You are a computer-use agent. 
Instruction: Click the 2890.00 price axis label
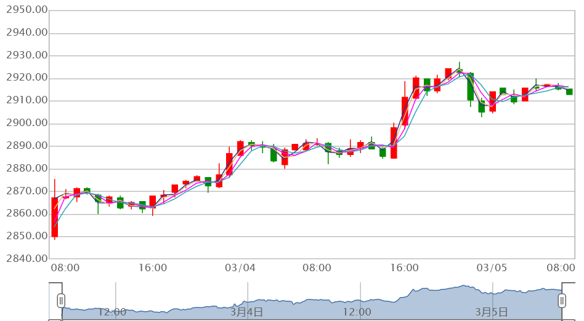tap(27, 146)
